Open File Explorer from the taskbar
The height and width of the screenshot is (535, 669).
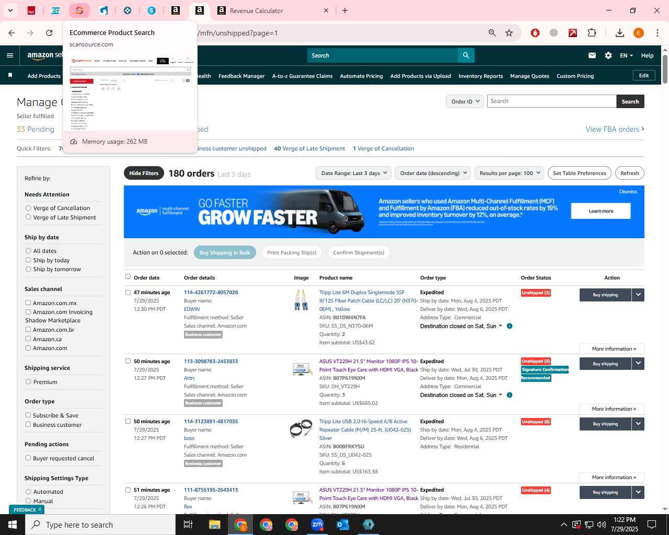[x=215, y=525]
